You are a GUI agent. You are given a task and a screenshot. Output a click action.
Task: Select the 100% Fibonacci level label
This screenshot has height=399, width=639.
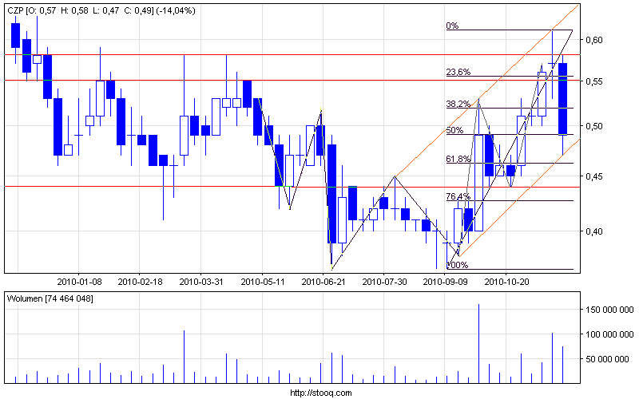(x=457, y=265)
